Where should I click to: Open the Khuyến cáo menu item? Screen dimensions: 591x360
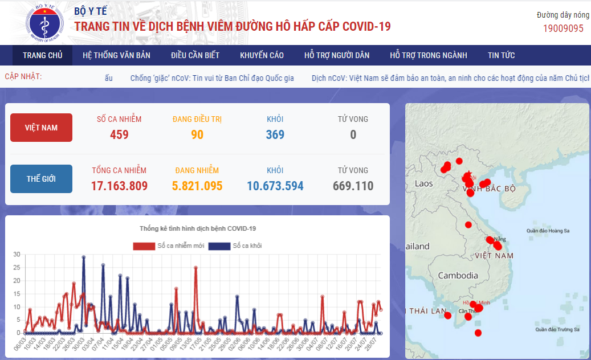pos(262,55)
